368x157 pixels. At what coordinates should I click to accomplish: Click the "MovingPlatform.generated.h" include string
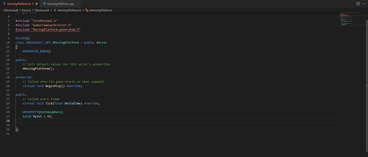click(56, 30)
